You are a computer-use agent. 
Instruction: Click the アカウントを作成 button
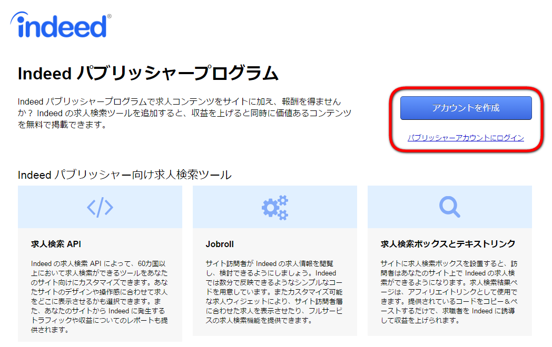tap(466, 108)
